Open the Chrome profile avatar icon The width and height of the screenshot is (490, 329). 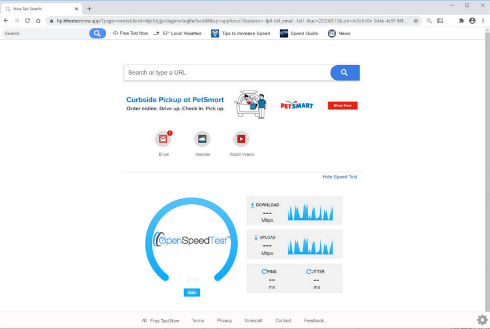472,21
